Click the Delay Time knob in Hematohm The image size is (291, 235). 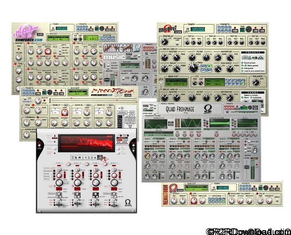261,200
